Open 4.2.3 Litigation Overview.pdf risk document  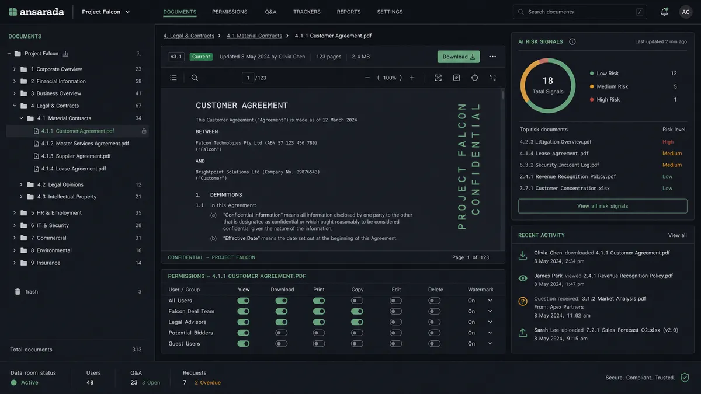[x=556, y=142]
